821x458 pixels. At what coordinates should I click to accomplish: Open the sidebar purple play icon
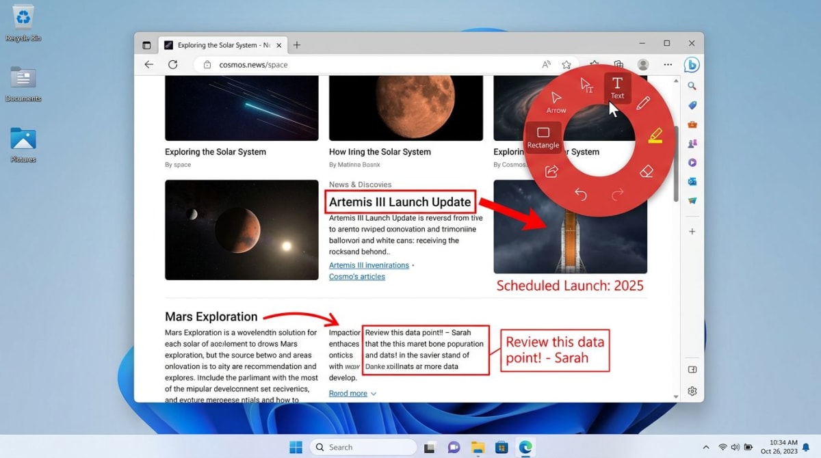click(x=692, y=163)
